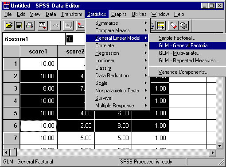Screen dimensions: 226x167
Task: Select row header 2
Action: 12,76
